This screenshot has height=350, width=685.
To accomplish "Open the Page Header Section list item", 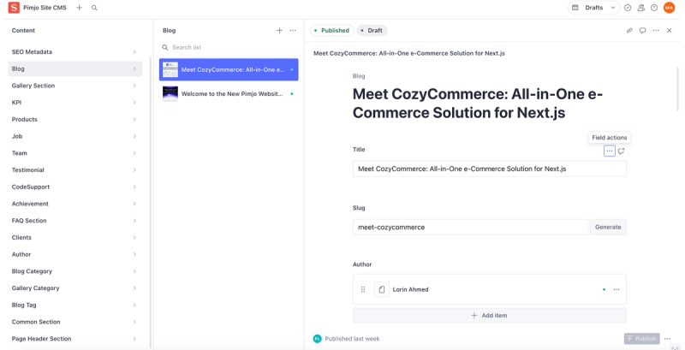I will pos(75,339).
